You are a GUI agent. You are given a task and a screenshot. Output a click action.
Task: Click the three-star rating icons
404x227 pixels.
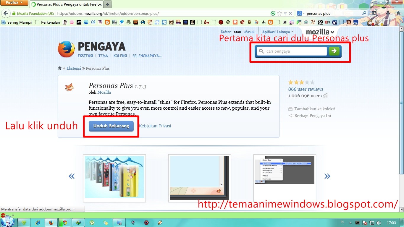301,82
